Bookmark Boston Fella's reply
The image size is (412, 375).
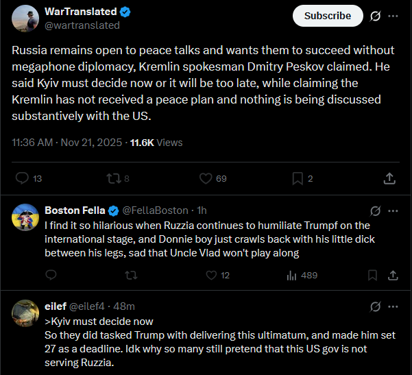372,275
